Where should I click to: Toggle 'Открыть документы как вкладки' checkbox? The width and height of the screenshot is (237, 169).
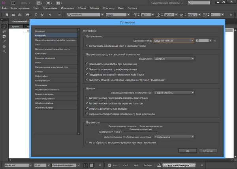(x=87, y=108)
